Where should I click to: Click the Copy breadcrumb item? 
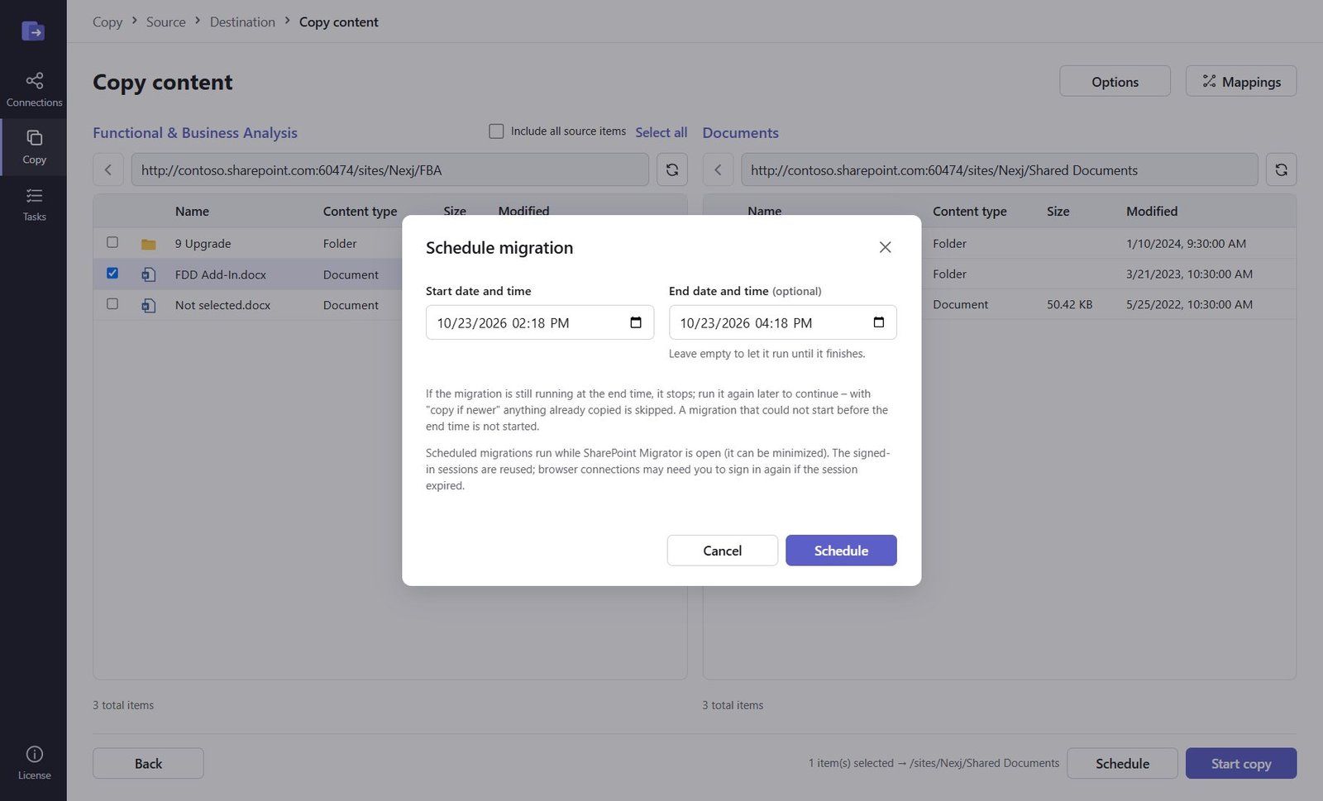point(107,22)
